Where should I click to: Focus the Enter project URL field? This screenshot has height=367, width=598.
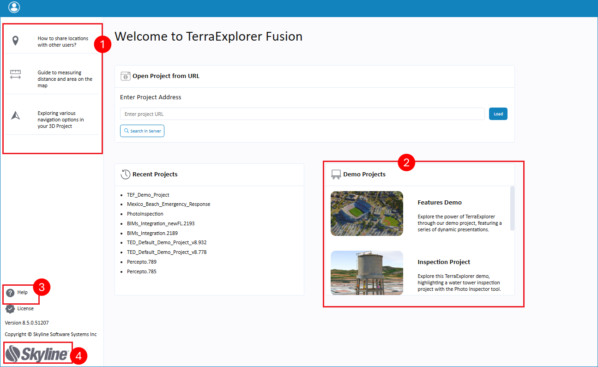click(x=302, y=114)
